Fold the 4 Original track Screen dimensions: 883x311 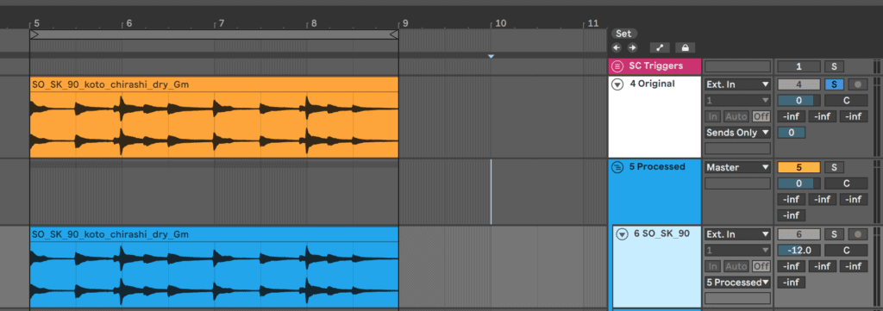617,84
